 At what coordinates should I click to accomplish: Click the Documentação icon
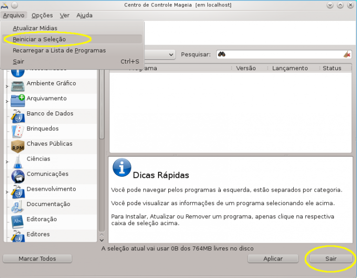[18, 207]
